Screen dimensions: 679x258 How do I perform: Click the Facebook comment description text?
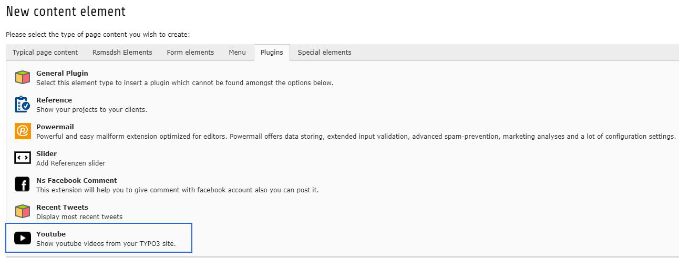177,190
